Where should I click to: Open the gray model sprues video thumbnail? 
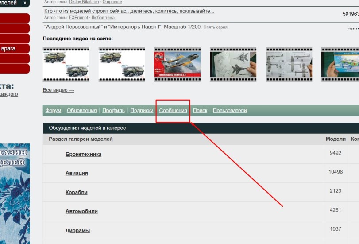pyautogui.click(x=289, y=65)
